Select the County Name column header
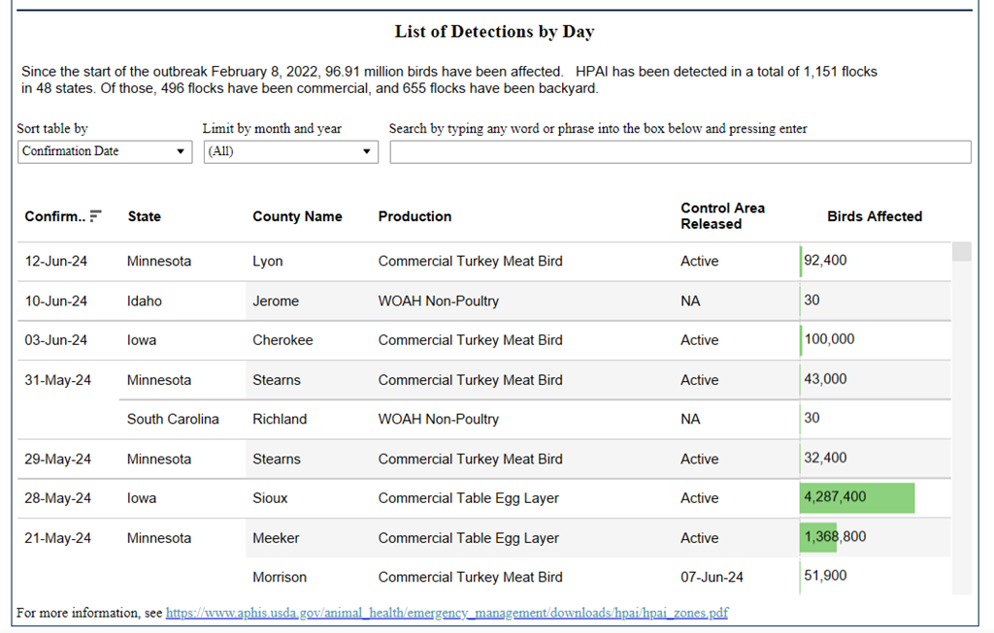The width and height of the screenshot is (994, 633). tap(297, 216)
